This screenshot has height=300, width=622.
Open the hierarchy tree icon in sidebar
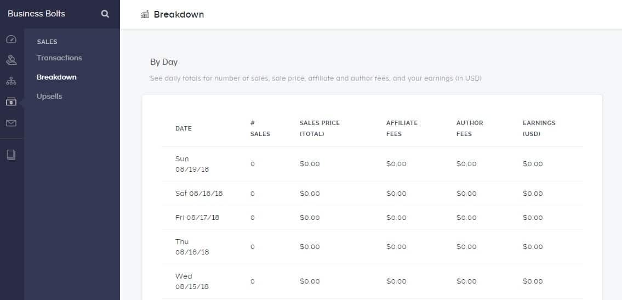[x=11, y=81]
